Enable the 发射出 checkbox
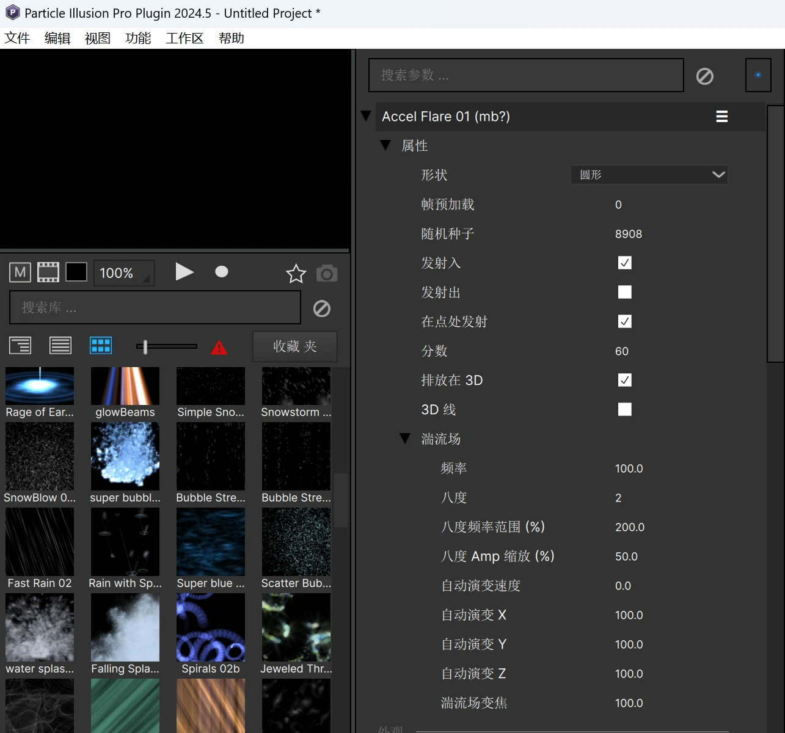 tap(624, 293)
